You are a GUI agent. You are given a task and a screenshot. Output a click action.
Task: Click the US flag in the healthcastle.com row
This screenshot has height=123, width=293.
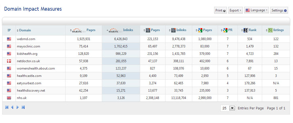[x=9, y=76]
